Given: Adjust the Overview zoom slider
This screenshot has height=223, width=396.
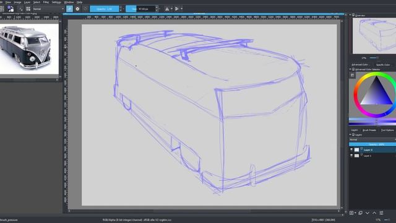Looking at the screenshot, I should pyautogui.click(x=374, y=58).
